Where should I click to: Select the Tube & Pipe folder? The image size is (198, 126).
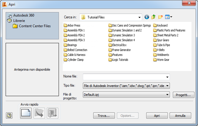(162, 45)
